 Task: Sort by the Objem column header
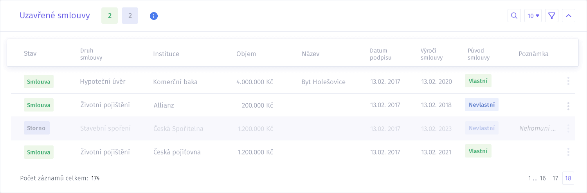click(x=246, y=54)
